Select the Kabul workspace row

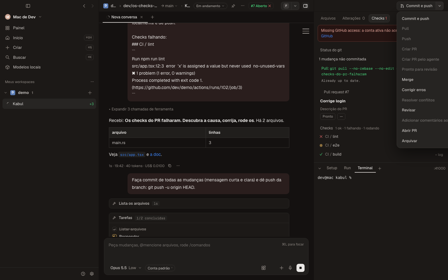(49, 104)
